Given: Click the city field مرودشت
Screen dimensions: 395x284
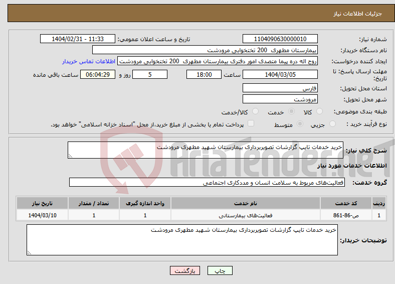Looking at the screenshot, I should point(280,99).
